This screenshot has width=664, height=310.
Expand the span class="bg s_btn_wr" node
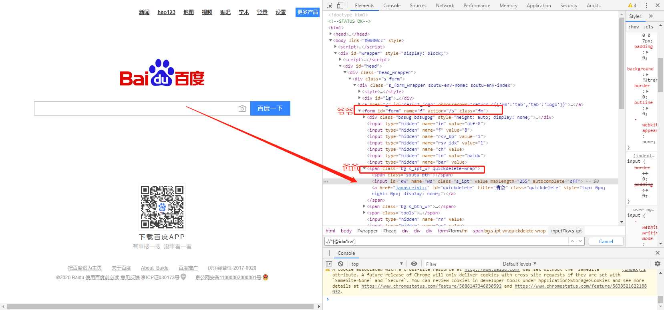pyautogui.click(x=364, y=206)
